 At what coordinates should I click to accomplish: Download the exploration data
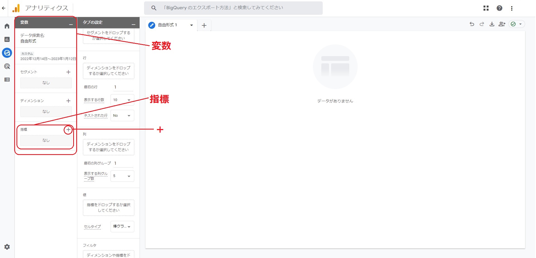coord(492,24)
